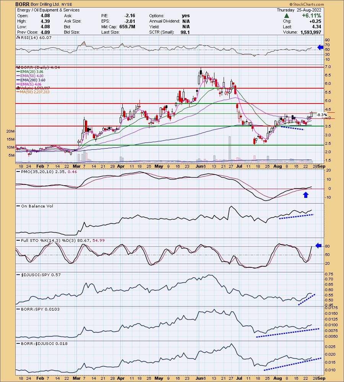This screenshot has height=382, width=344.
Task: Click the small icon before RSI(14) label
Action: pyautogui.click(x=18, y=37)
